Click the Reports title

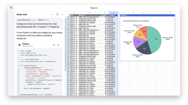(x=94, y=8)
